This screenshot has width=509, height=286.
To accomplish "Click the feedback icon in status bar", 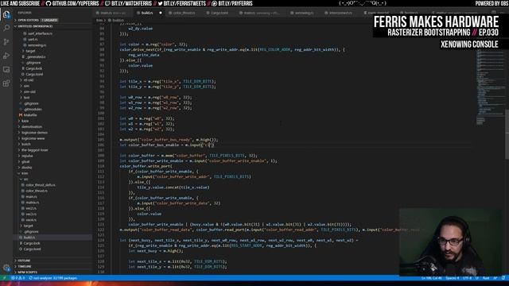I will click(495, 278).
